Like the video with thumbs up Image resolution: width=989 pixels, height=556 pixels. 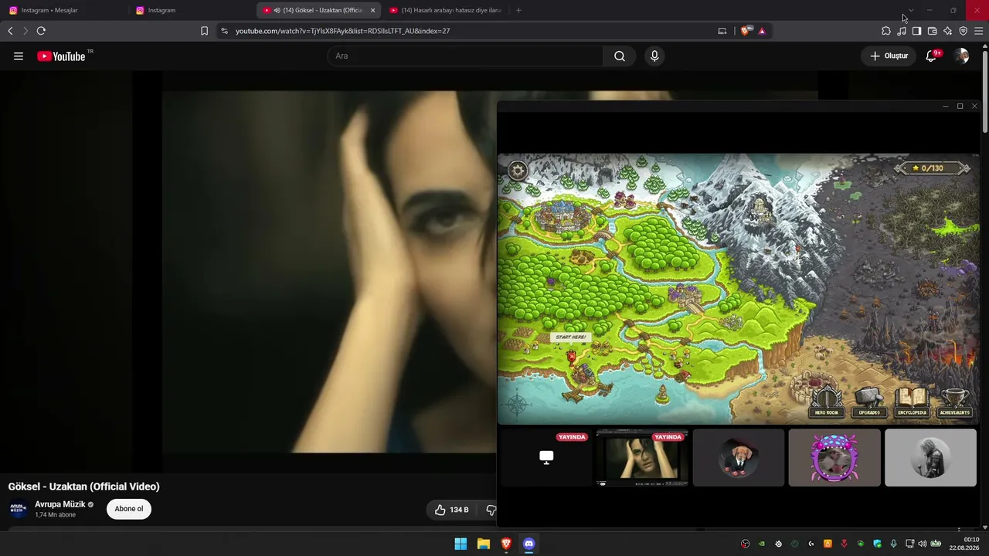tap(451, 510)
